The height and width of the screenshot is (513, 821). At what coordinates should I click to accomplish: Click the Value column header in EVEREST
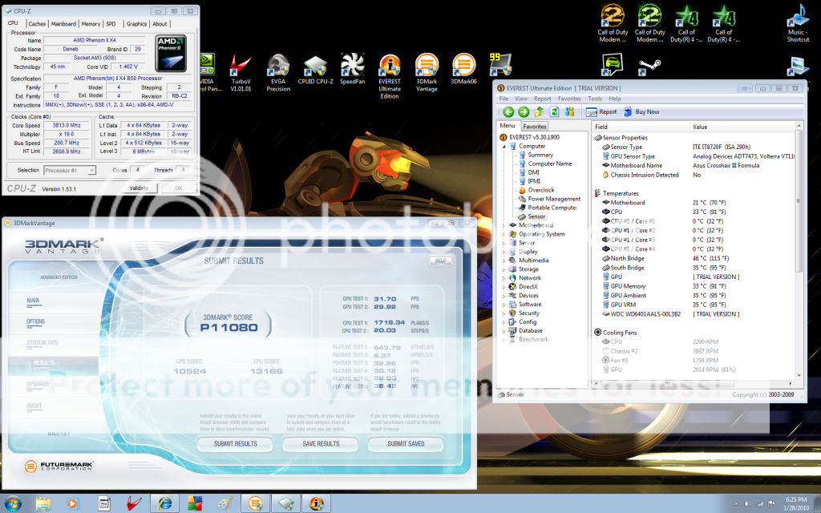tap(742, 127)
